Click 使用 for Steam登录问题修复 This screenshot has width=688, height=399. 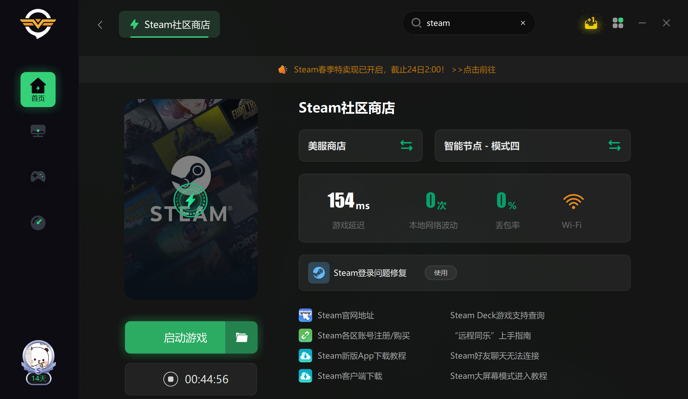(x=440, y=273)
